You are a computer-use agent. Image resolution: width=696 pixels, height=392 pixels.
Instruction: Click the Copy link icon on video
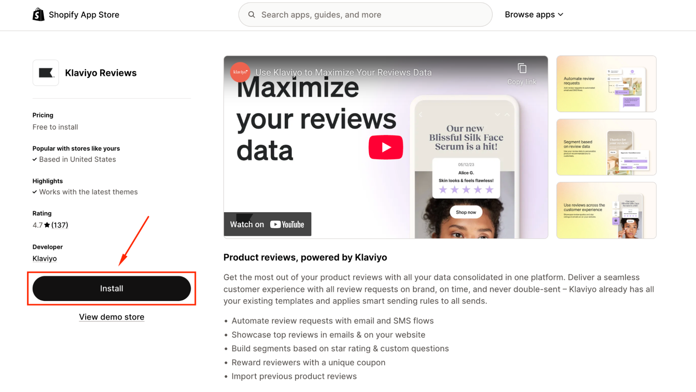[x=522, y=69]
